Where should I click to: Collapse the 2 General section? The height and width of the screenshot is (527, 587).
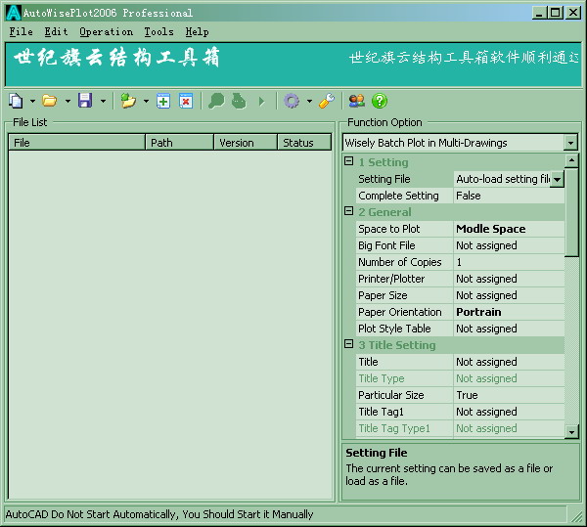point(348,211)
